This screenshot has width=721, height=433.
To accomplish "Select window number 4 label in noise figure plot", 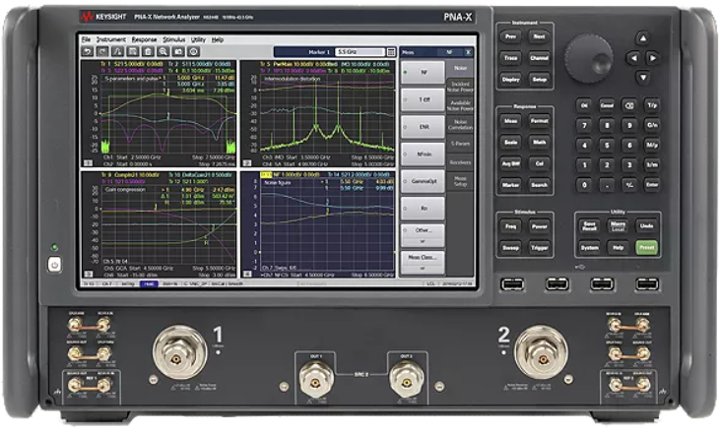I will (x=247, y=274).
